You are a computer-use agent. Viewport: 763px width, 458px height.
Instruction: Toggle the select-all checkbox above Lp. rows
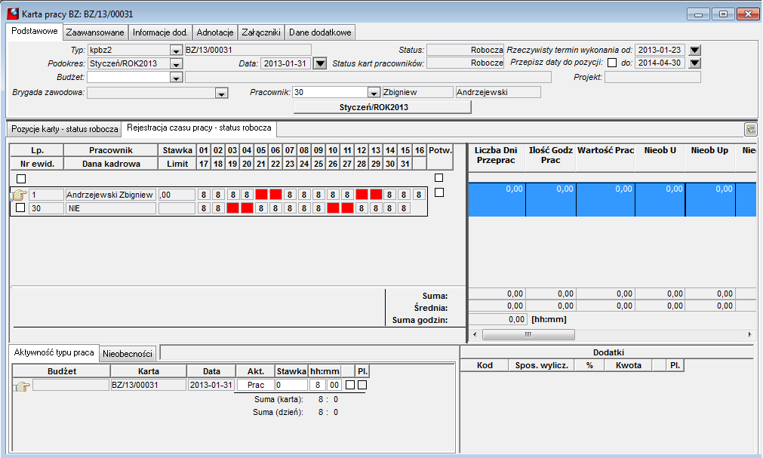(21, 179)
